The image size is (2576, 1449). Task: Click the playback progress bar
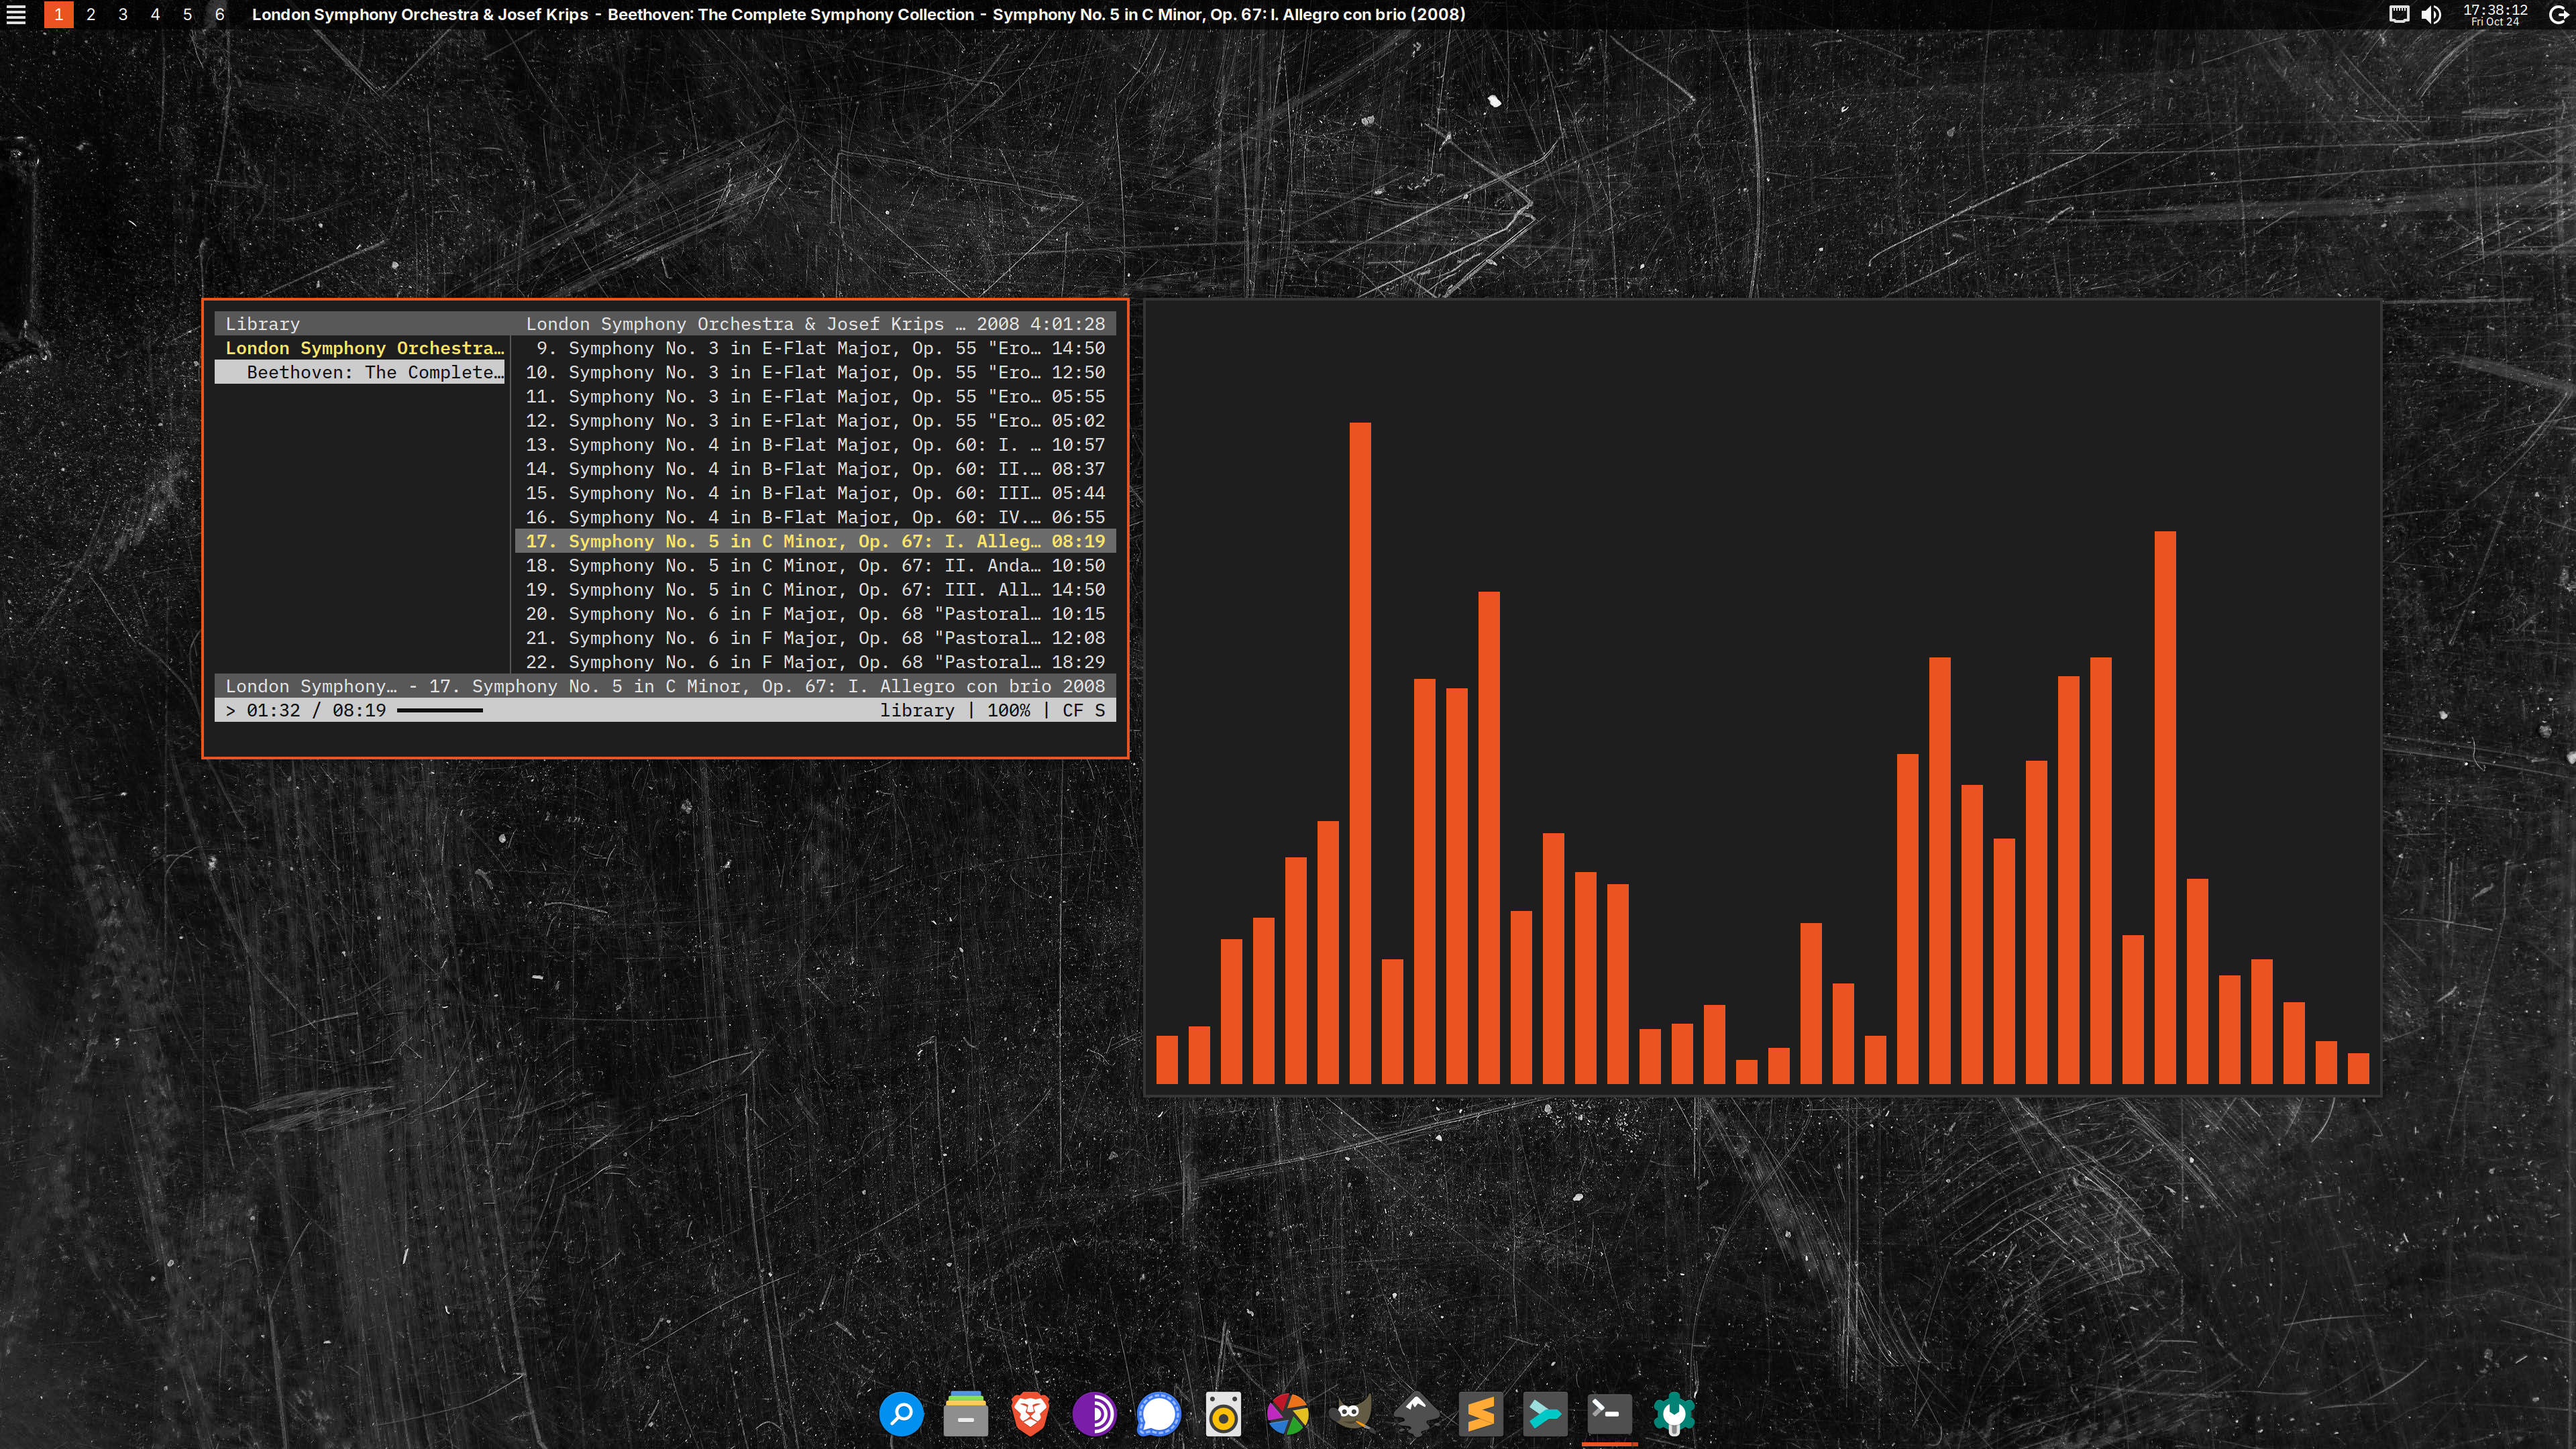[x=440, y=710]
